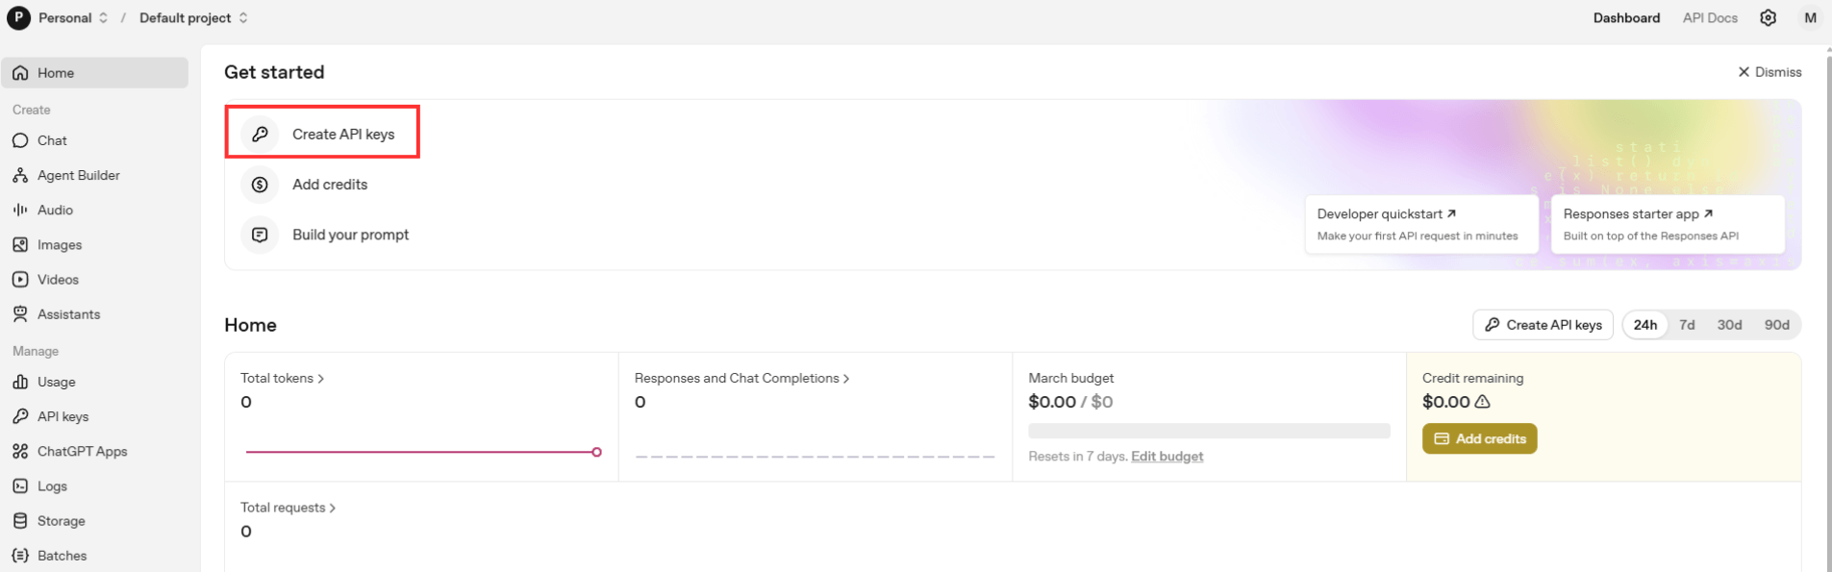Open the user avatar M menu
This screenshot has width=1832, height=572.
coord(1810,18)
